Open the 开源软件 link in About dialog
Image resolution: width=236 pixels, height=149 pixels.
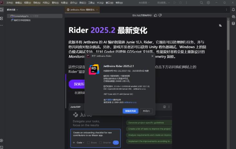click(109, 100)
